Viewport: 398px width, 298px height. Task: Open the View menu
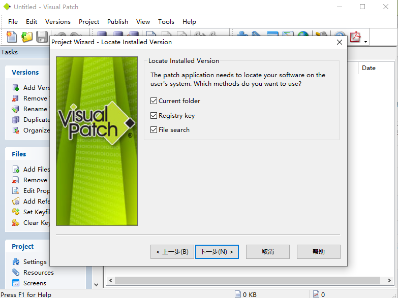point(143,22)
